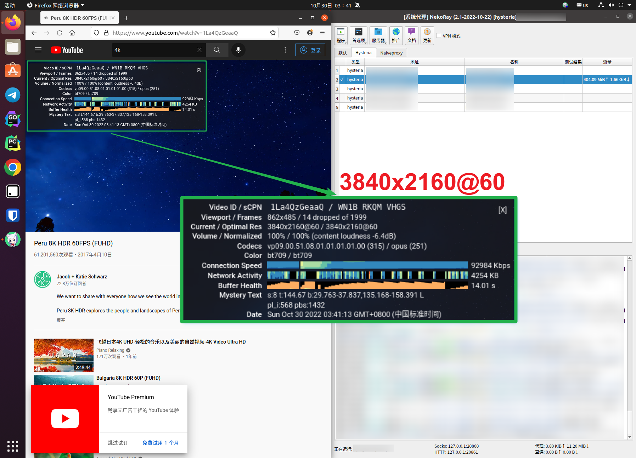This screenshot has height=458, width=636.
Task: Activate YouTube voice search microphone
Action: [238, 50]
